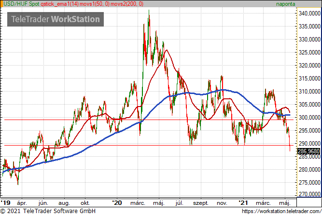The width and height of the screenshot is (322, 215).
Task: Click the 275,0000 price axis label
Action: [x=309, y=182]
